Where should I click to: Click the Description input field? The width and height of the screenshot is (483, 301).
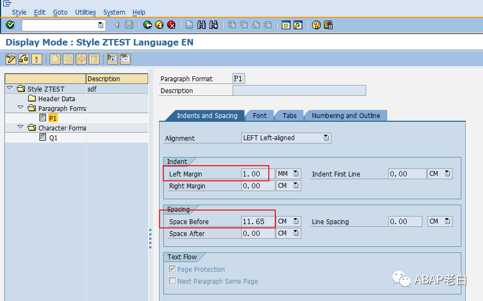pos(299,90)
